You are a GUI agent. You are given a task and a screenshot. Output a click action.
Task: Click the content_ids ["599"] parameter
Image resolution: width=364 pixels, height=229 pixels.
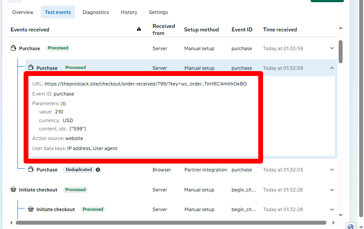pos(62,129)
